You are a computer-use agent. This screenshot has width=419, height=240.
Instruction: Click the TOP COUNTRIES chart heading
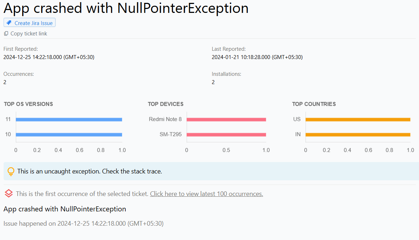point(314,104)
